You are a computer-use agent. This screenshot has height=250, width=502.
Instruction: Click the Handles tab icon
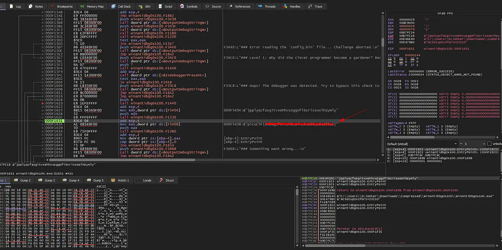pos(285,6)
